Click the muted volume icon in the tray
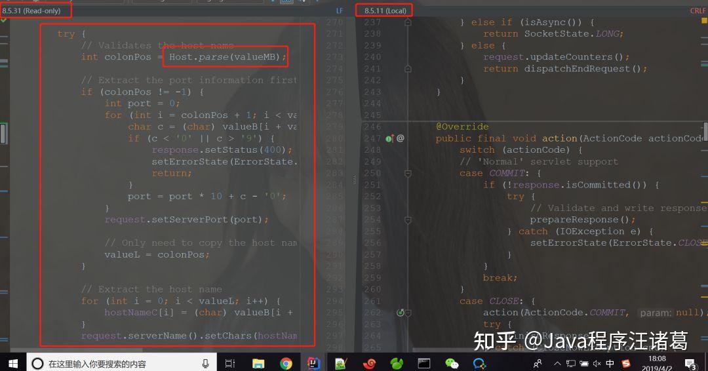Viewport: 708px width, 371px height. pos(597,363)
